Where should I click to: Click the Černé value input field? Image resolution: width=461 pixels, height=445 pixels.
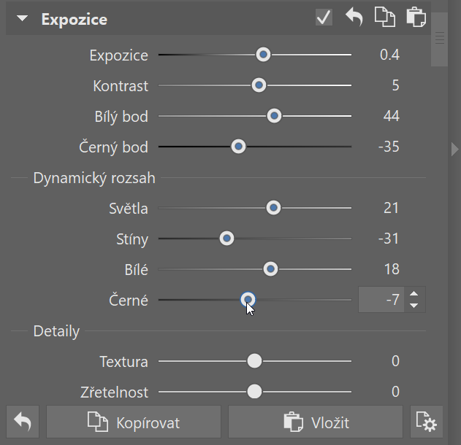coord(381,299)
